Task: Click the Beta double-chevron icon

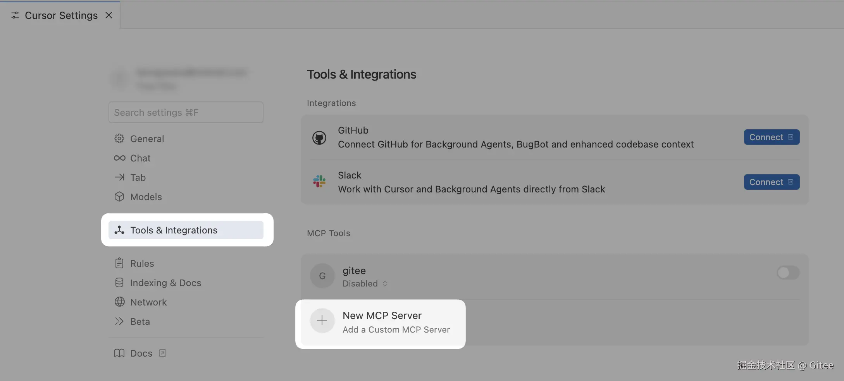Action: 119,321
